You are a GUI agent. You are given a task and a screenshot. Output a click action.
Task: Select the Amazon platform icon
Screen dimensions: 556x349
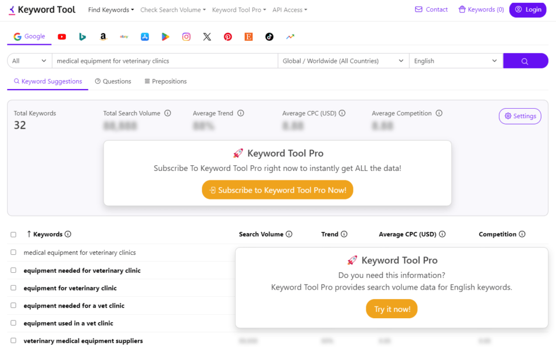[103, 36]
